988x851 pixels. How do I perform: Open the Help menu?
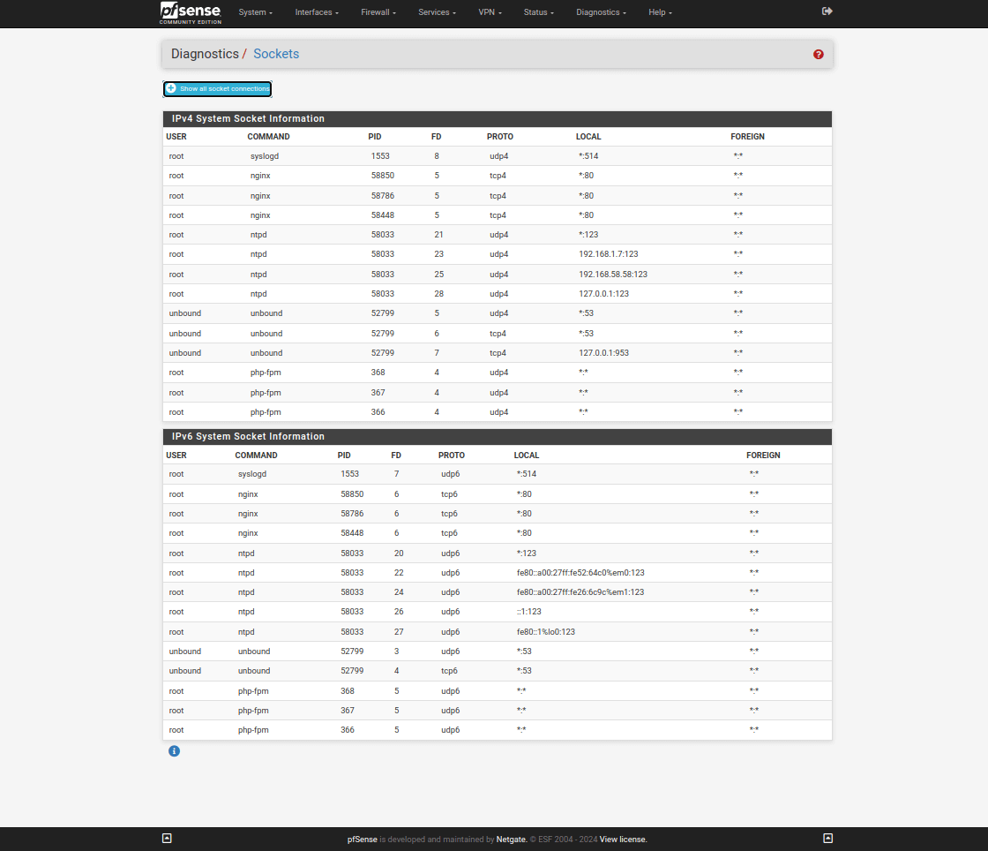point(660,13)
